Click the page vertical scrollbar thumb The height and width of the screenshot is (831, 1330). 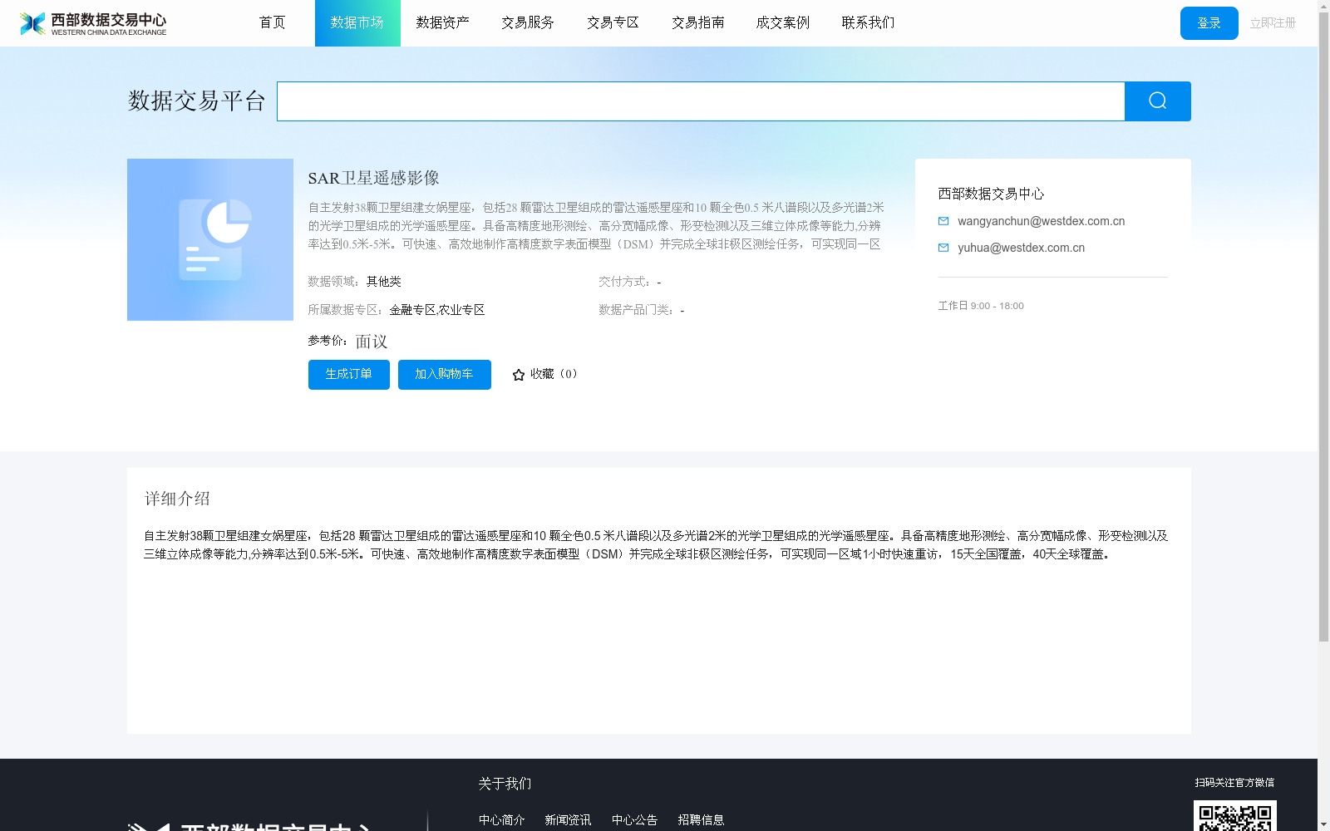(x=1323, y=327)
